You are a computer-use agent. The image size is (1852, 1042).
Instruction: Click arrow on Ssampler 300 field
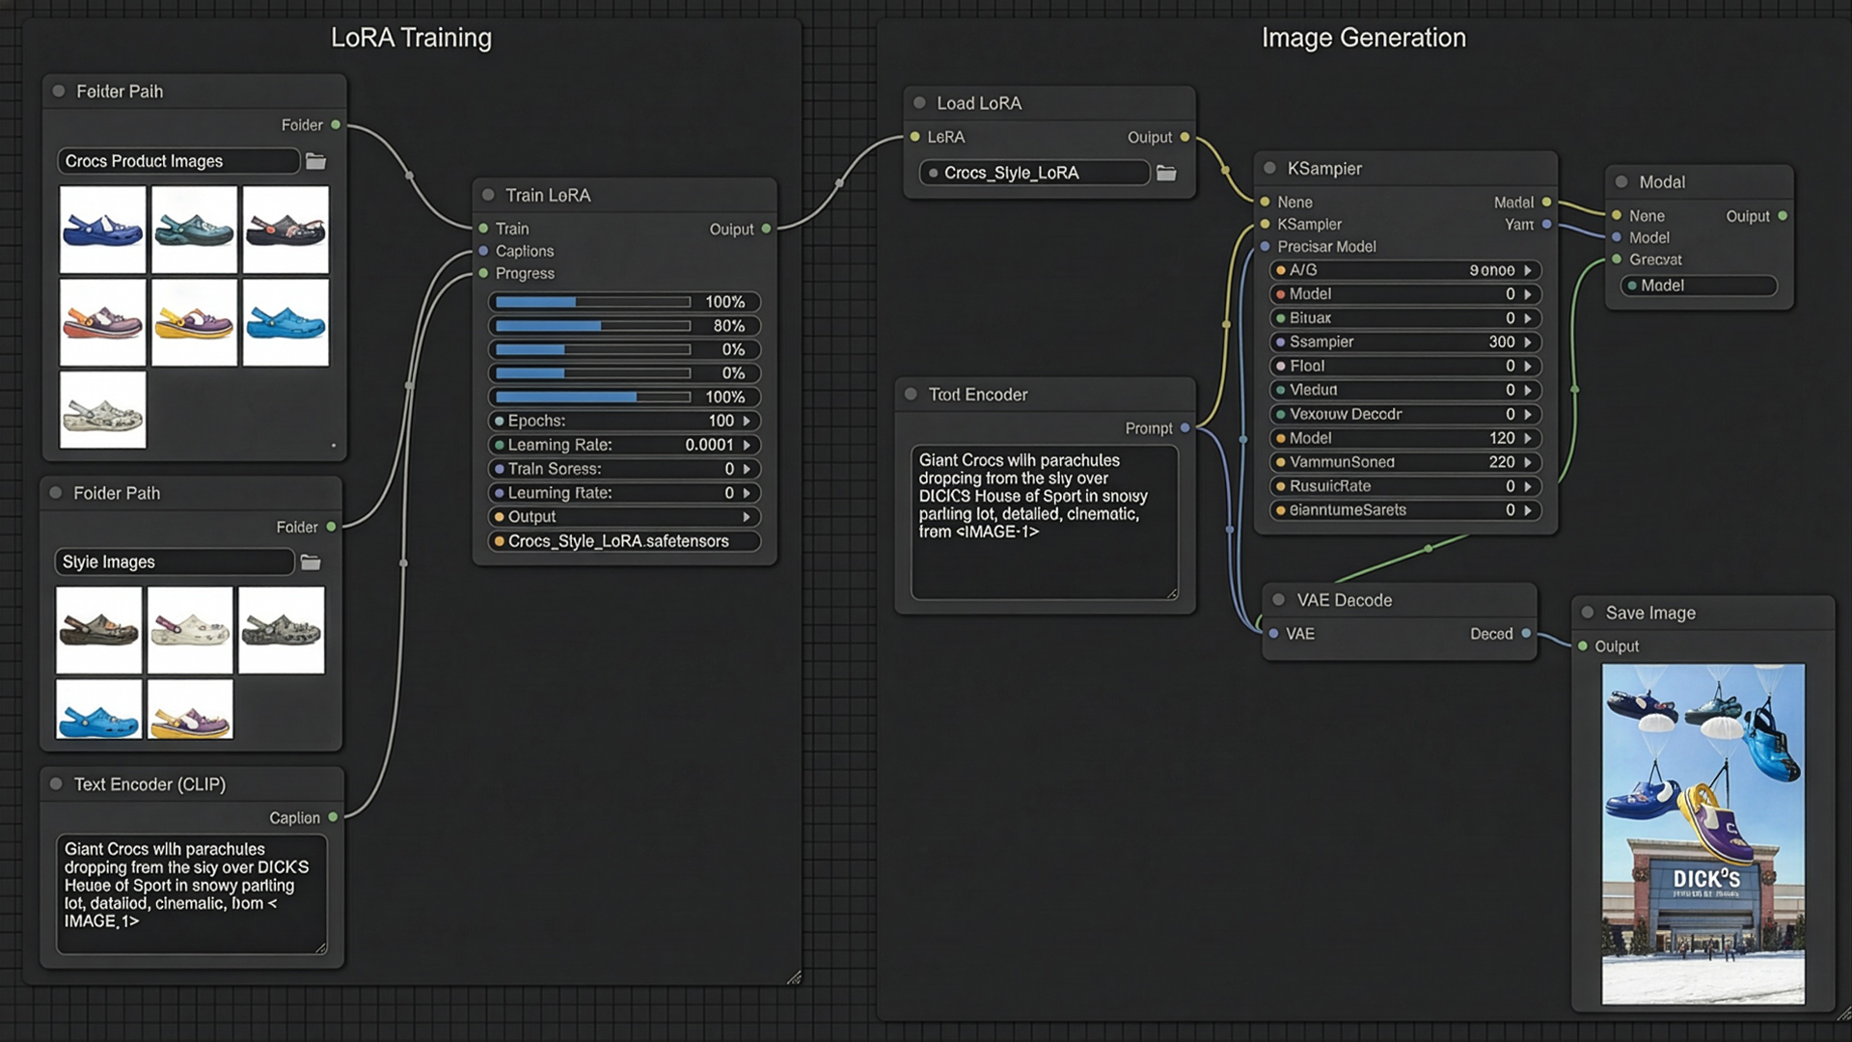1528,343
